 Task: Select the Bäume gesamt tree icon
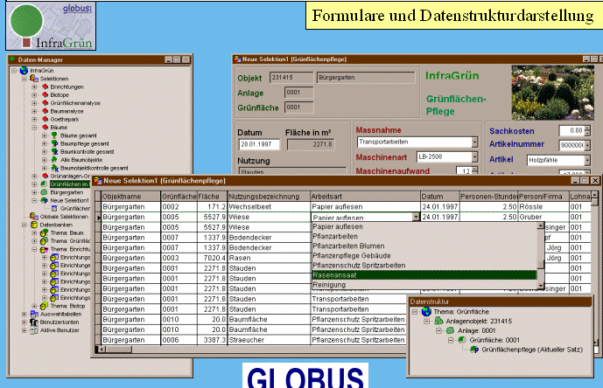click(x=53, y=135)
